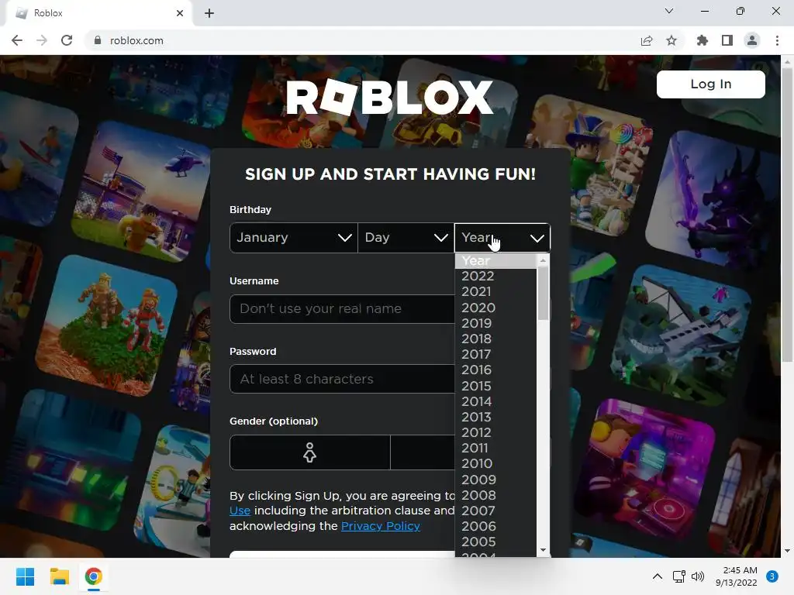
Task: Share this page via share icon
Action: tap(647, 40)
